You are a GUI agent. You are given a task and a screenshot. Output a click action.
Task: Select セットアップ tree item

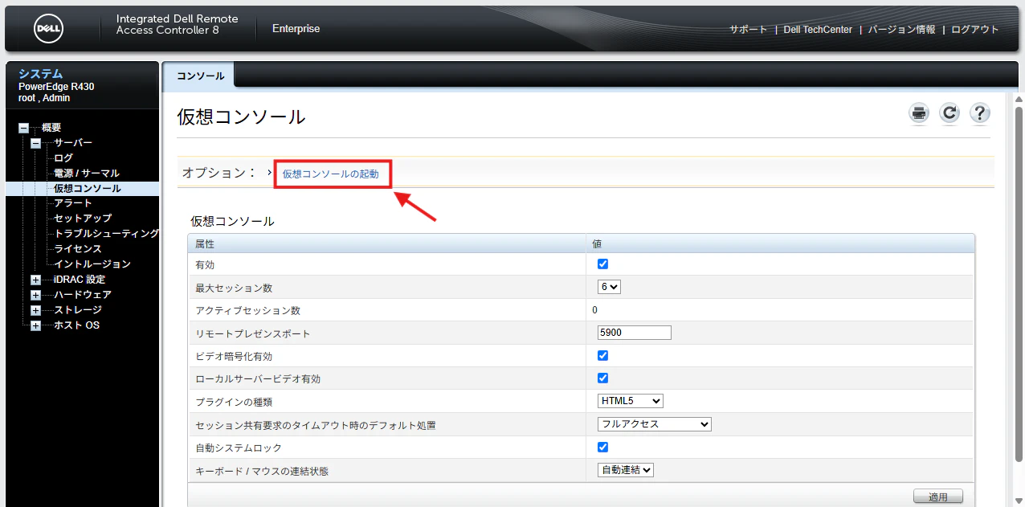point(83,219)
